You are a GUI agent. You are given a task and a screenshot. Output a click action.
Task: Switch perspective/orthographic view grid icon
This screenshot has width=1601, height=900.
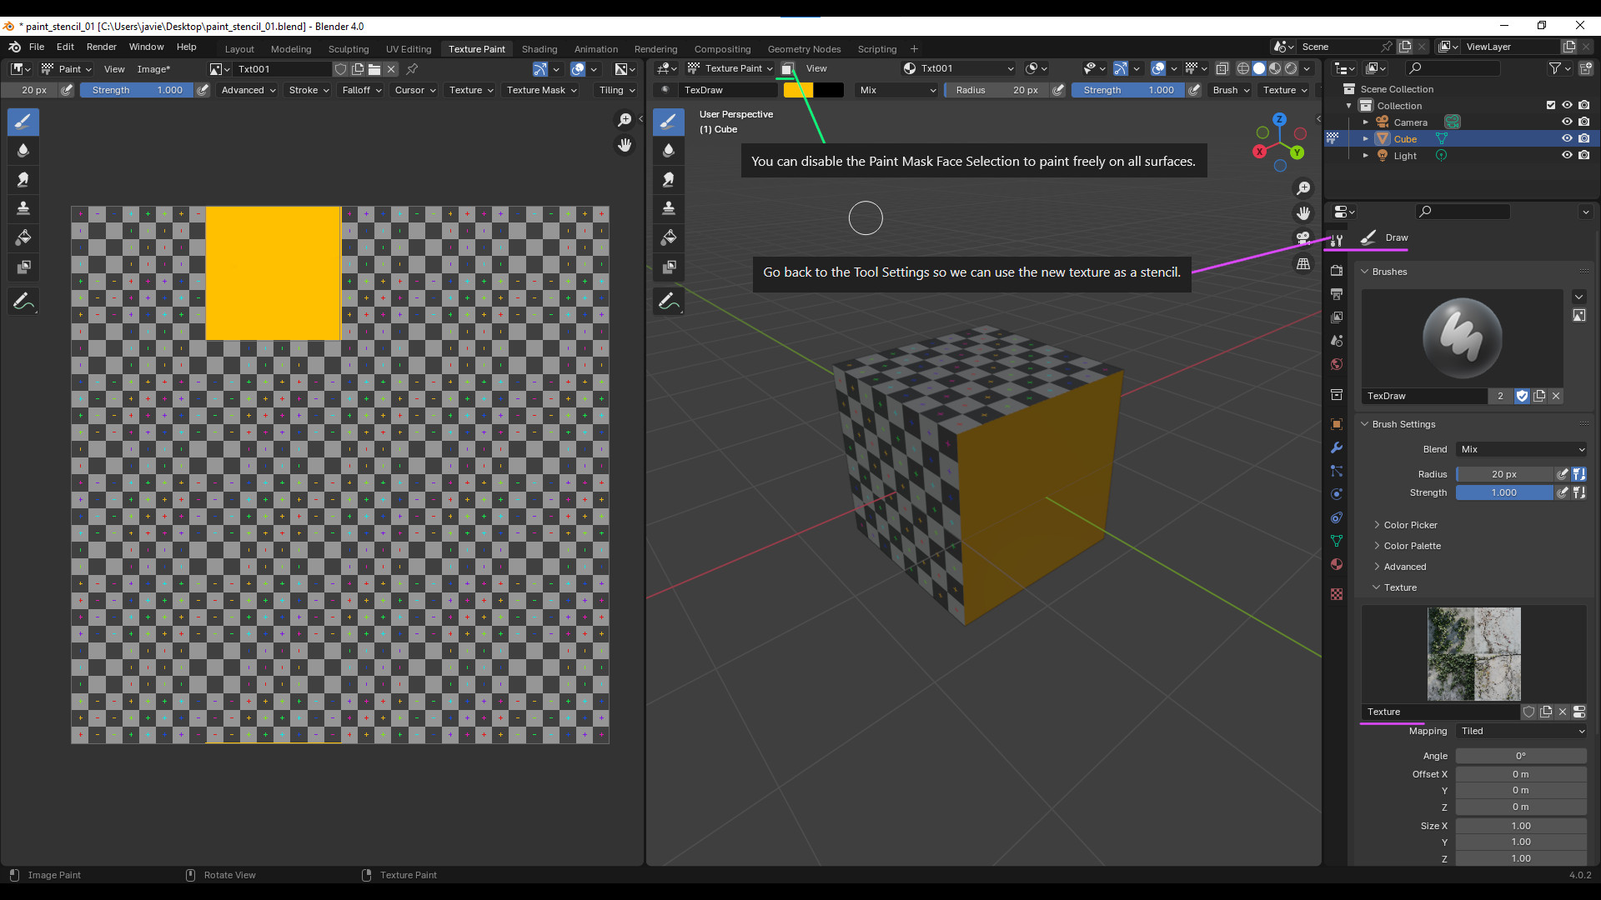click(1303, 263)
